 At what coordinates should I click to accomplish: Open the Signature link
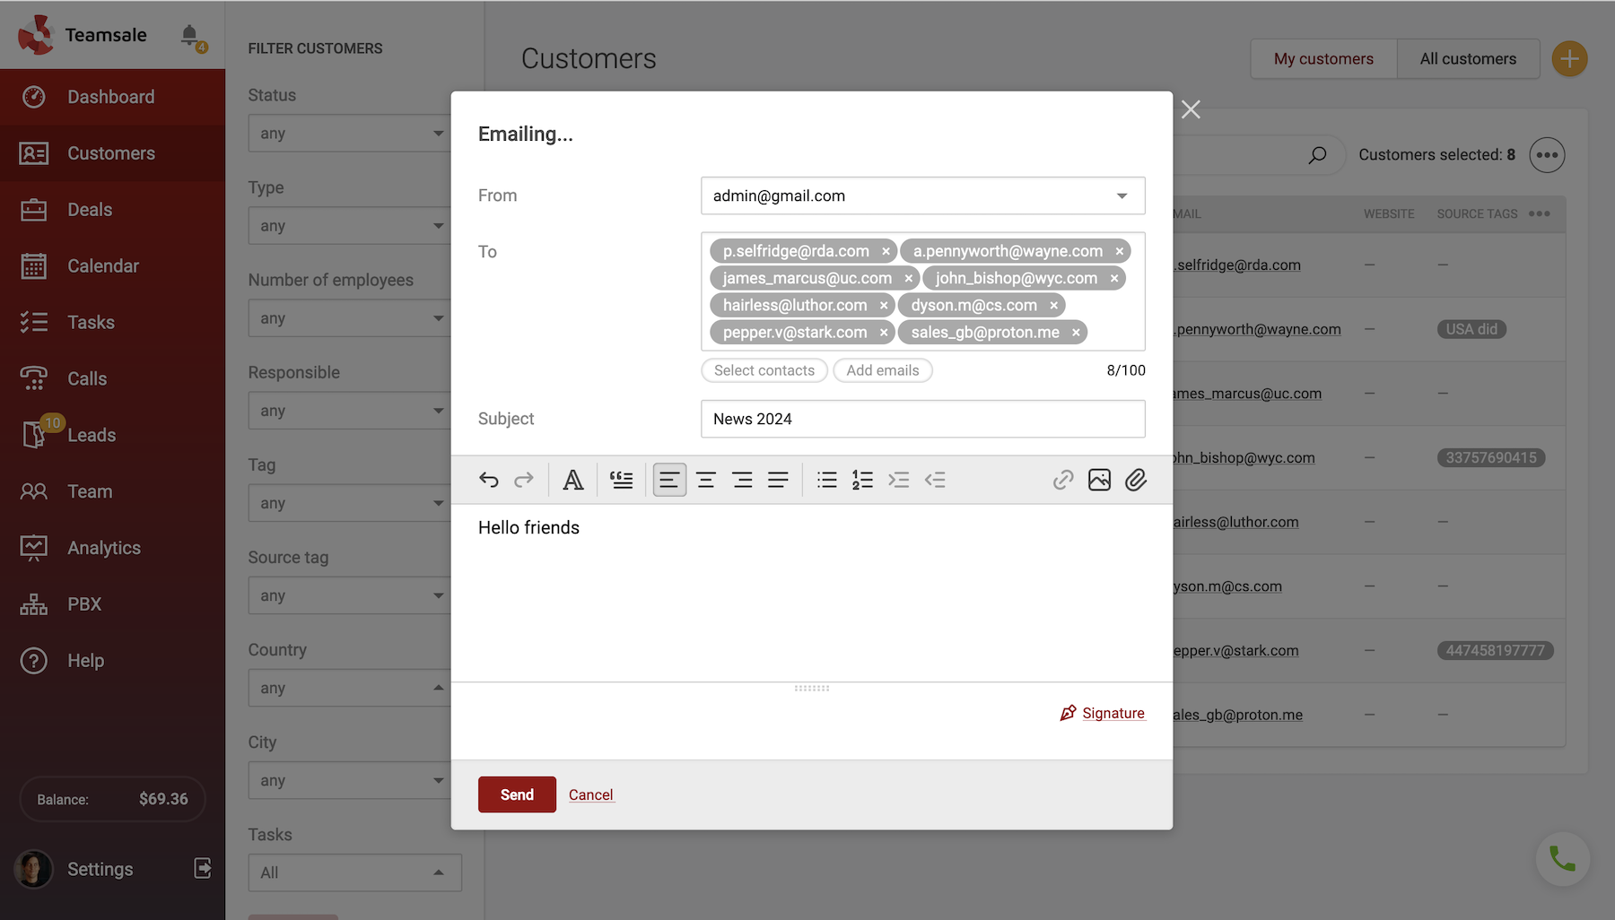[1113, 713]
